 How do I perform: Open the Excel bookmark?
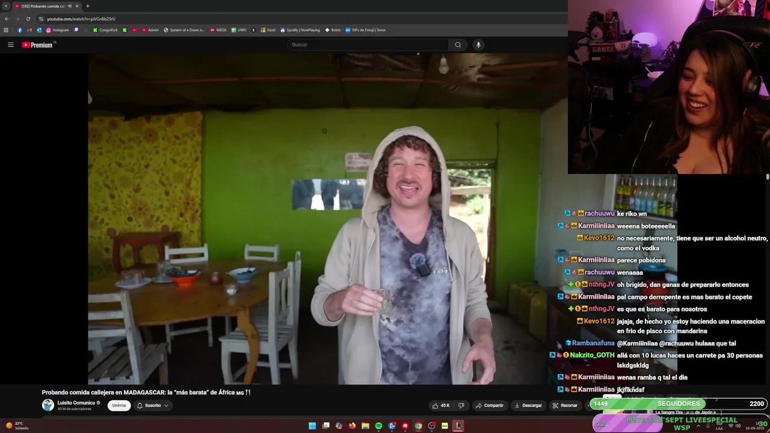[x=268, y=30]
